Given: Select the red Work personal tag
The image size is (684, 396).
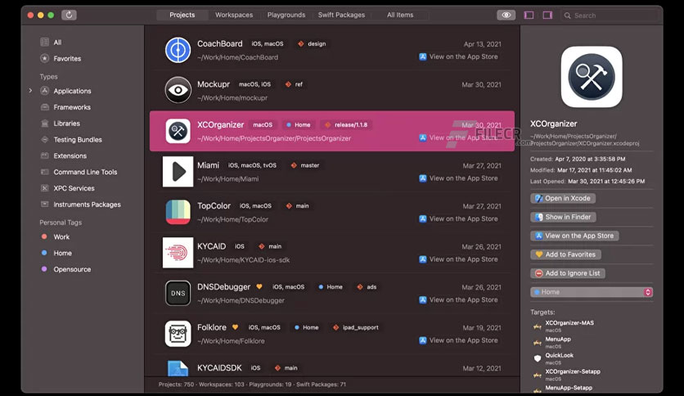Looking at the screenshot, I should pos(61,236).
